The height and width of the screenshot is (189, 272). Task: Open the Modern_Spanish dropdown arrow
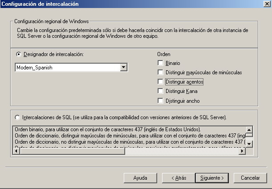pyautogui.click(x=123, y=68)
